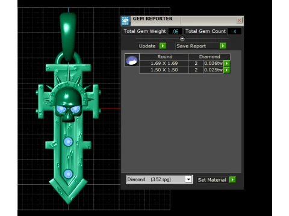
Task: Click the Total Gem Weight label
Action: coord(144,31)
